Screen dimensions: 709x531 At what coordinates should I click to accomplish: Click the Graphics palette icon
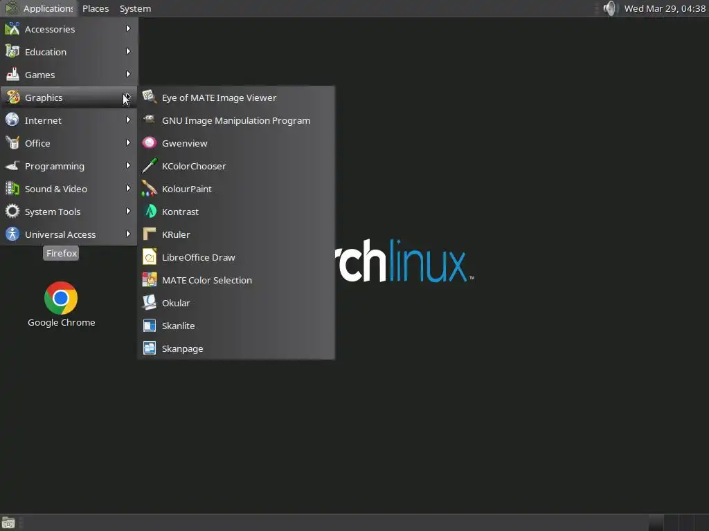point(12,97)
